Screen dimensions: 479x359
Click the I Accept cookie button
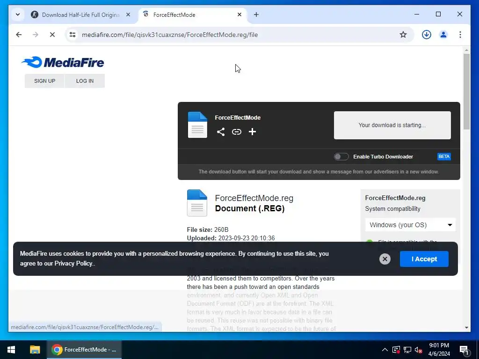point(424,259)
